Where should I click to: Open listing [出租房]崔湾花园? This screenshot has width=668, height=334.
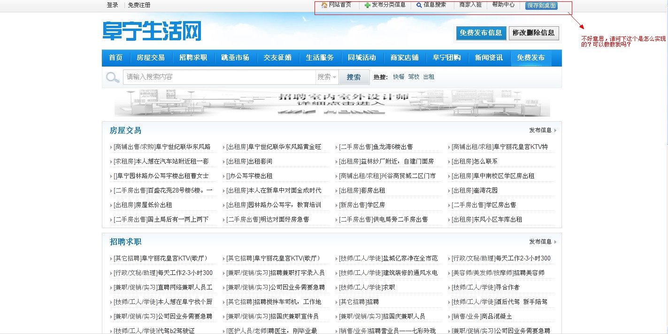(x=475, y=191)
